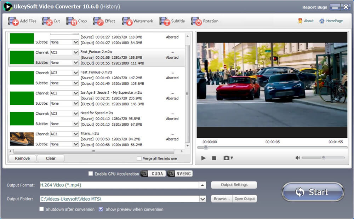
Task: Mute the preview volume speaker
Action: coord(298,158)
